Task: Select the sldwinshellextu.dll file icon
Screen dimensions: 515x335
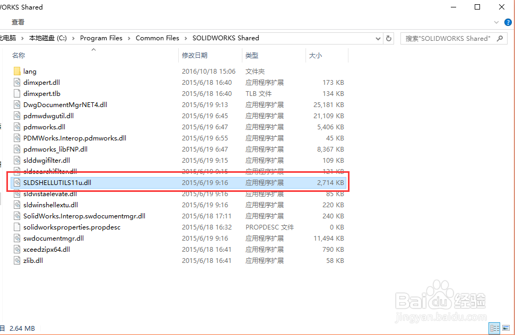Action: point(17,205)
